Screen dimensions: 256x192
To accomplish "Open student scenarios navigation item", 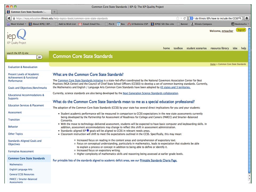I will 197,48.
